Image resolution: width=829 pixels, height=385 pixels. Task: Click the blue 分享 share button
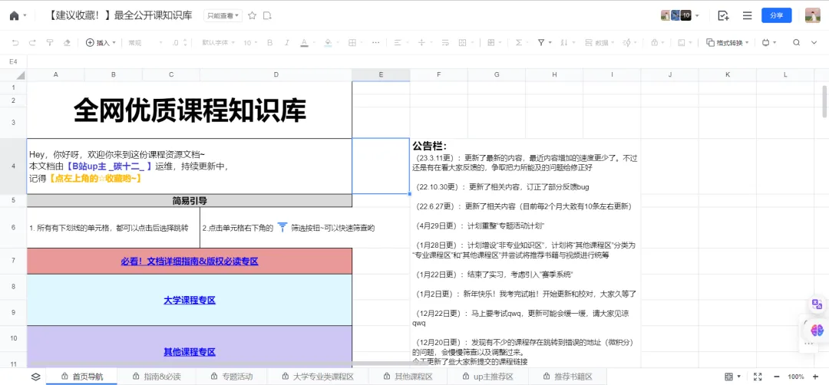coord(776,15)
